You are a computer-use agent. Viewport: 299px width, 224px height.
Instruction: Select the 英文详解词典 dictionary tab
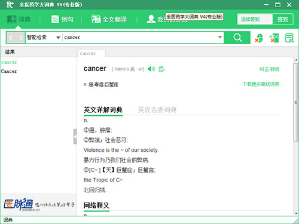pos(103,110)
